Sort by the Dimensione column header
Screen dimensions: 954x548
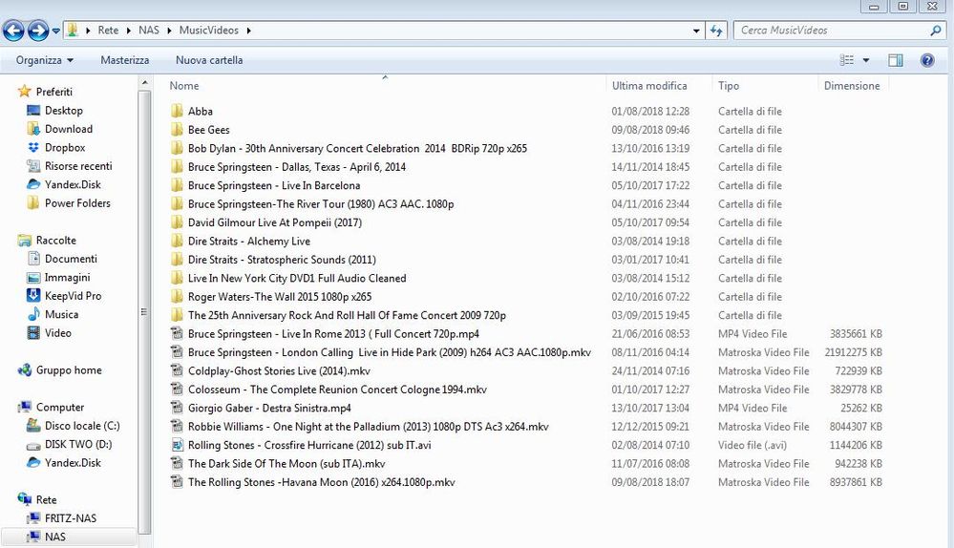[x=853, y=86]
